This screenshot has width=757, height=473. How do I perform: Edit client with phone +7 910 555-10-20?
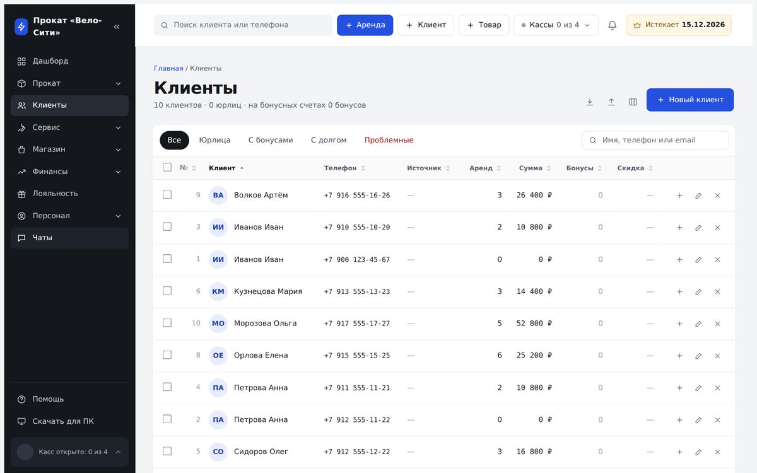(x=698, y=228)
